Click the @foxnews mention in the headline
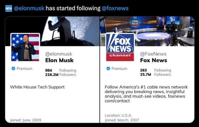This screenshot has width=199, height=127. [x=115, y=8]
